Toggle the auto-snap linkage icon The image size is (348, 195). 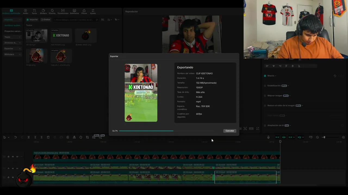(284, 137)
